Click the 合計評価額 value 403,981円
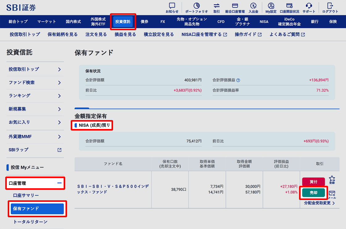This screenshot has height=229, width=346. point(193,80)
